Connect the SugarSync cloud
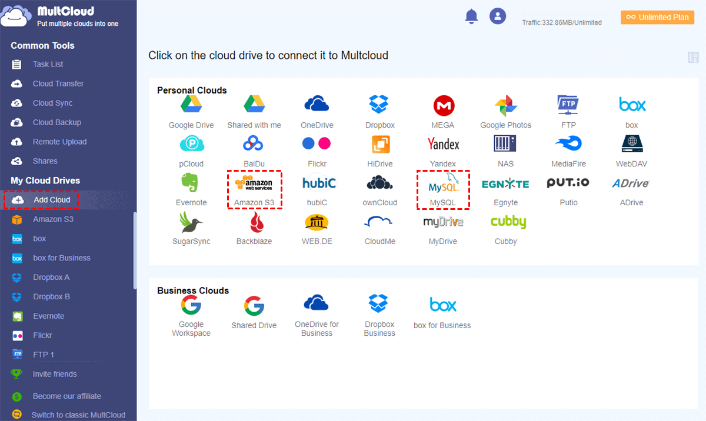Screen dimensions: 706x421 click(191, 228)
